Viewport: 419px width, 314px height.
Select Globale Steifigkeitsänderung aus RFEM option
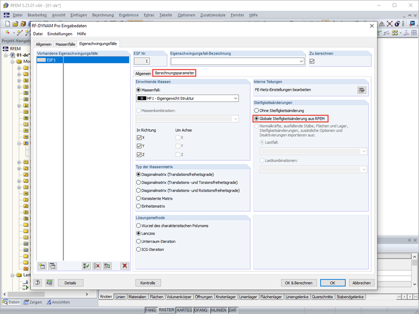coord(256,118)
